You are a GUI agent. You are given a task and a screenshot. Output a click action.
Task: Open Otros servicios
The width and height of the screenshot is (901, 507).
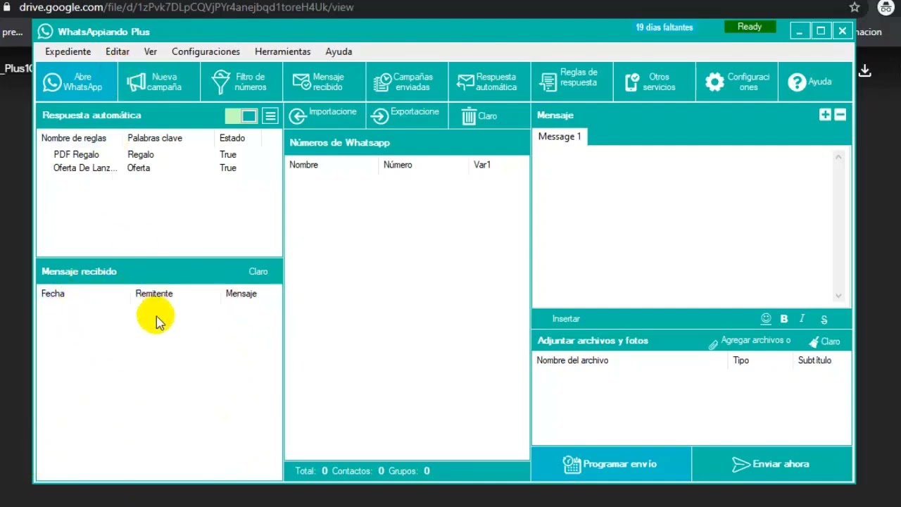pos(653,82)
